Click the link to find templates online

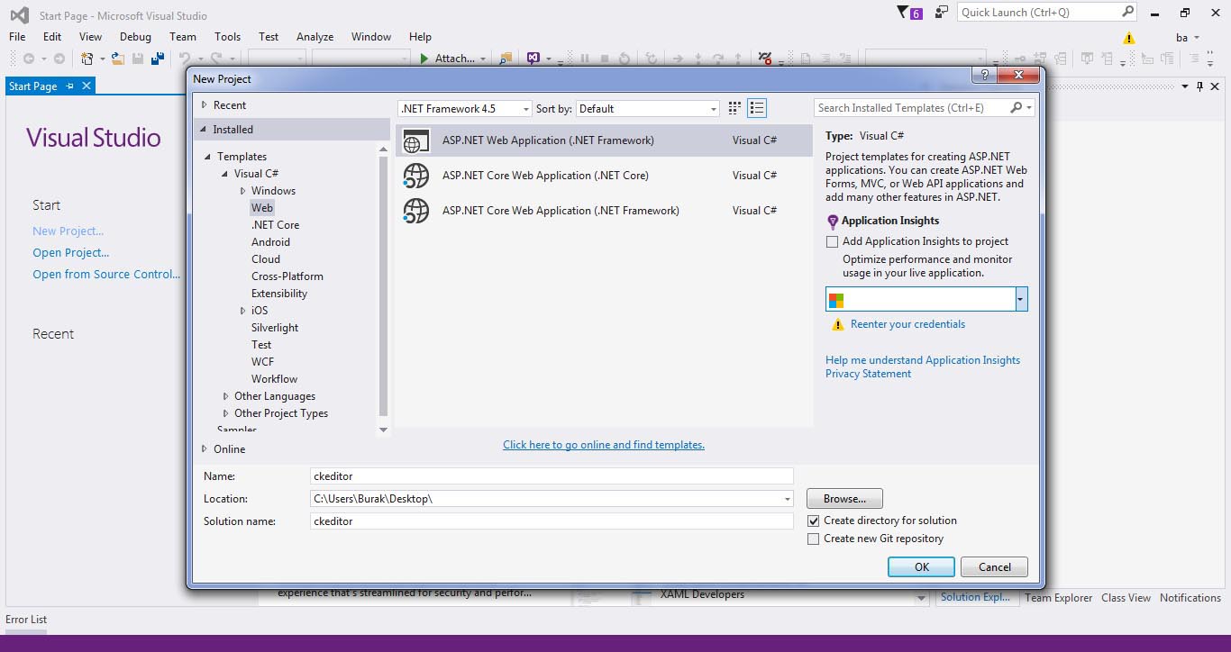603,445
